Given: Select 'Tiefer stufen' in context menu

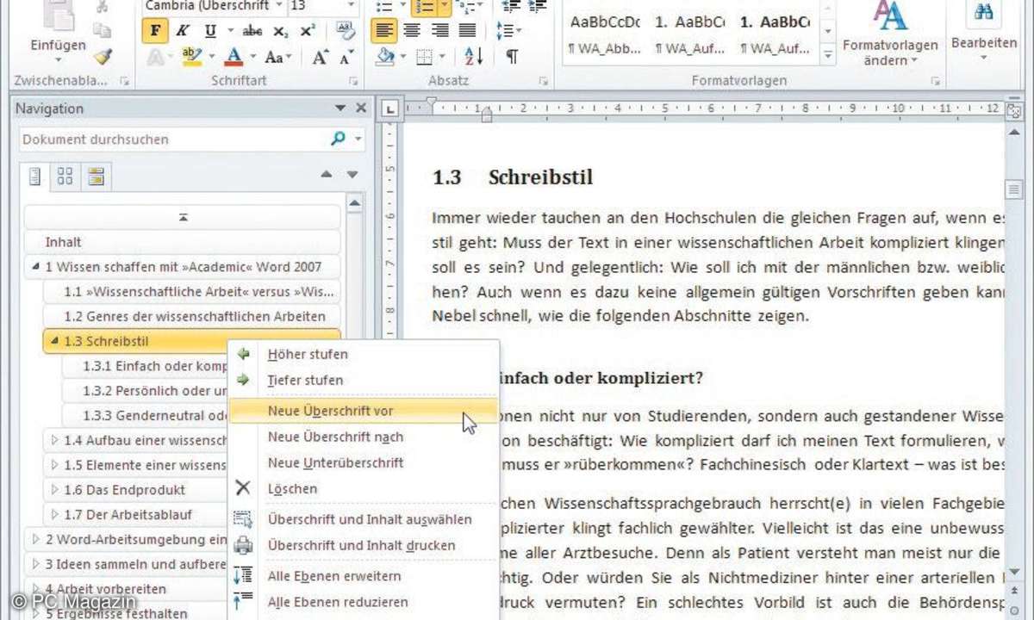Looking at the screenshot, I should click(x=305, y=380).
